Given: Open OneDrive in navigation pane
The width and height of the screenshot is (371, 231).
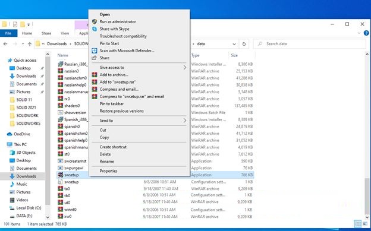Looking at the screenshot, I should point(22,134).
